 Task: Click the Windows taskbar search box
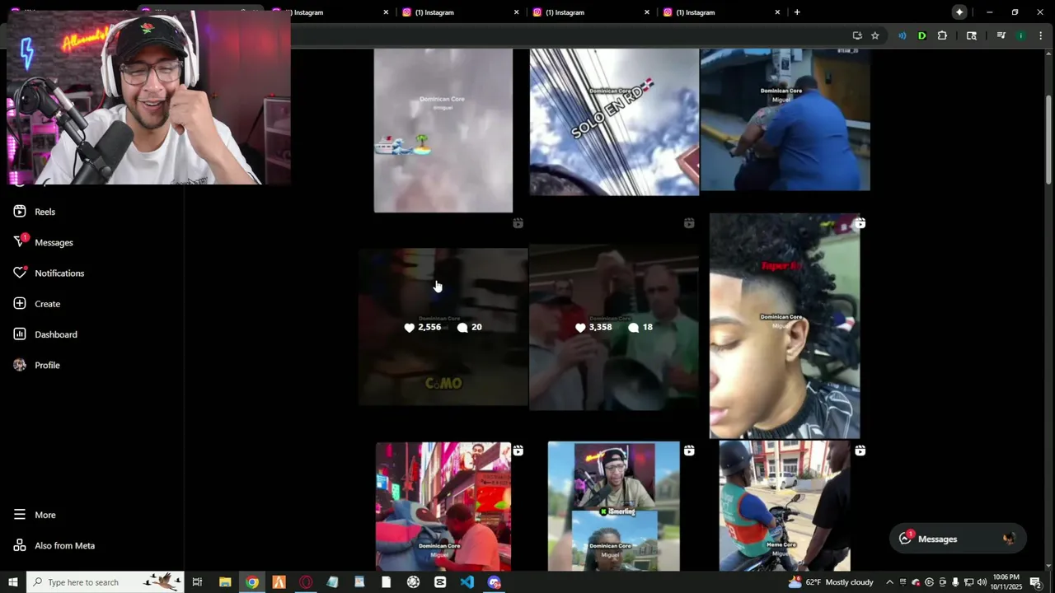[x=105, y=582]
